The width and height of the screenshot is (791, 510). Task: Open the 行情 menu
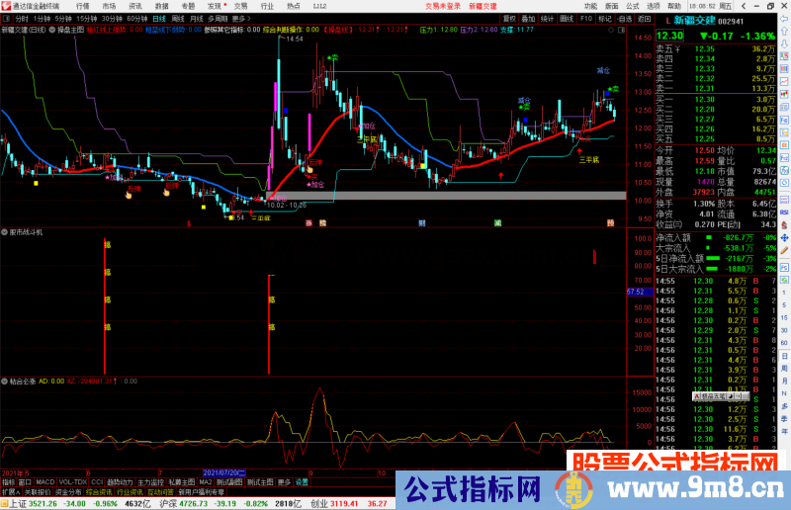(83, 6)
